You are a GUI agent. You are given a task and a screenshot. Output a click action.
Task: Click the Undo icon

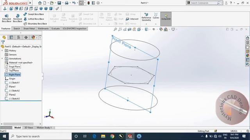(x=74, y=3)
